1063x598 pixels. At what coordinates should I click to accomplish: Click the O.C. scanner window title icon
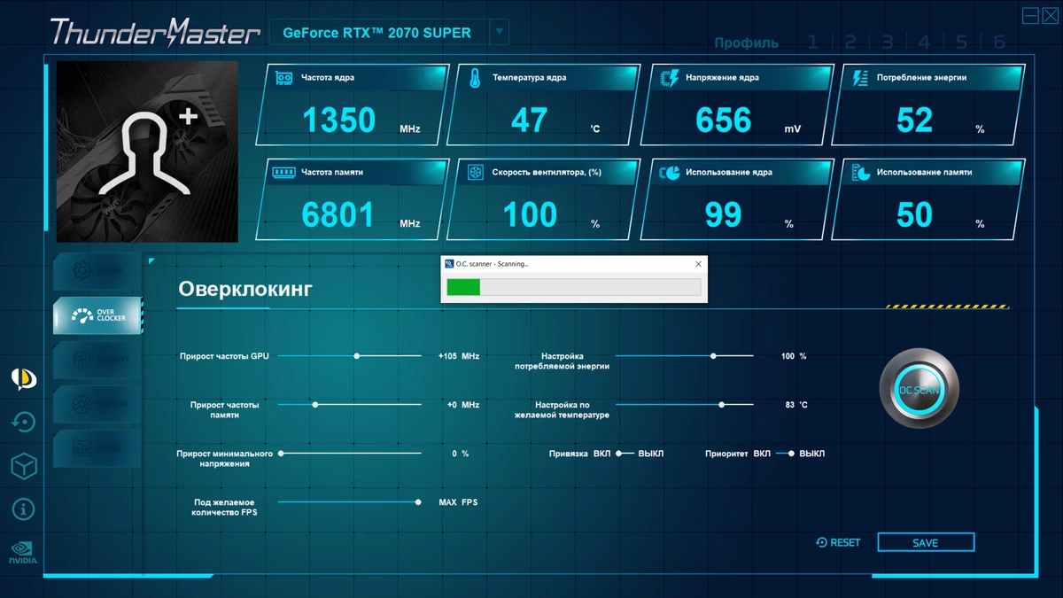click(449, 264)
